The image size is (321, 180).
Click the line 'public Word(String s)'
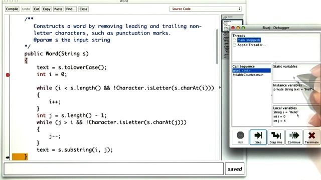(x=57, y=53)
